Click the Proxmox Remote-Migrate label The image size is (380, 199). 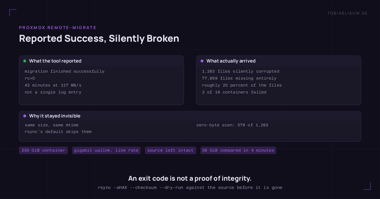point(58,28)
